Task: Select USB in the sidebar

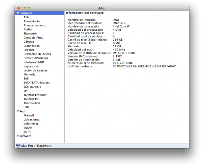Action: click(26, 107)
